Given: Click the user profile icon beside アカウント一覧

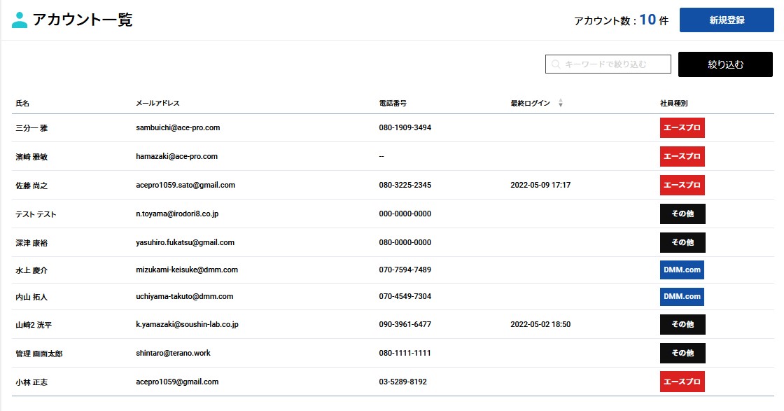Looking at the screenshot, I should tap(20, 20).
